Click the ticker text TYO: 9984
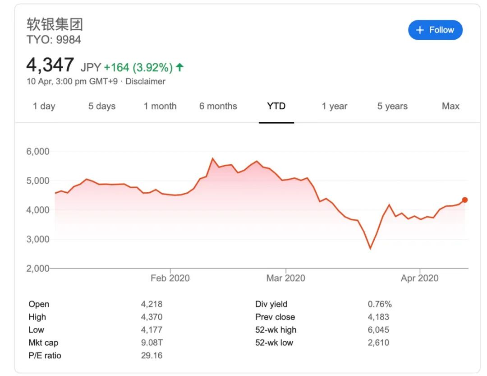The width and height of the screenshot is (487, 376). point(54,40)
